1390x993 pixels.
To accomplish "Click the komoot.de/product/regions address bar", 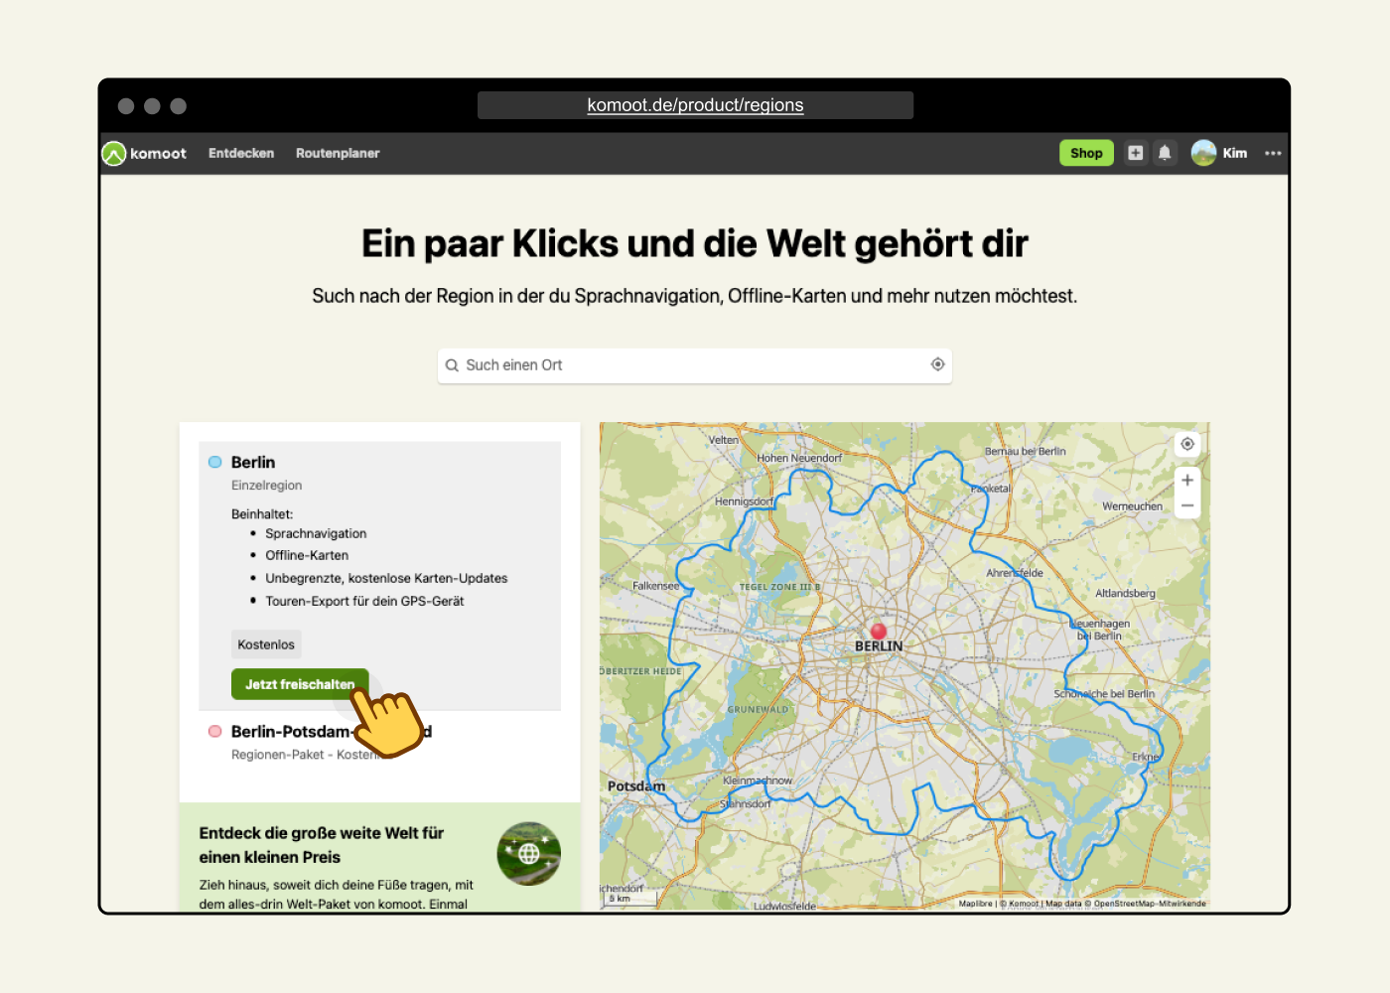I will coord(695,105).
